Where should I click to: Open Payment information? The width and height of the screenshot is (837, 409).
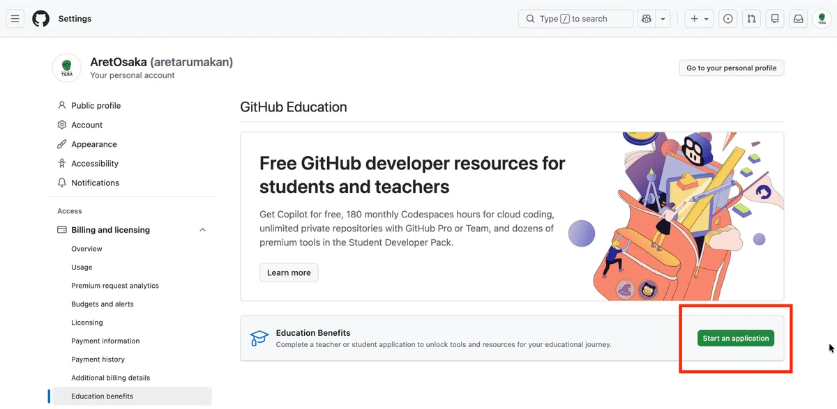coord(105,341)
